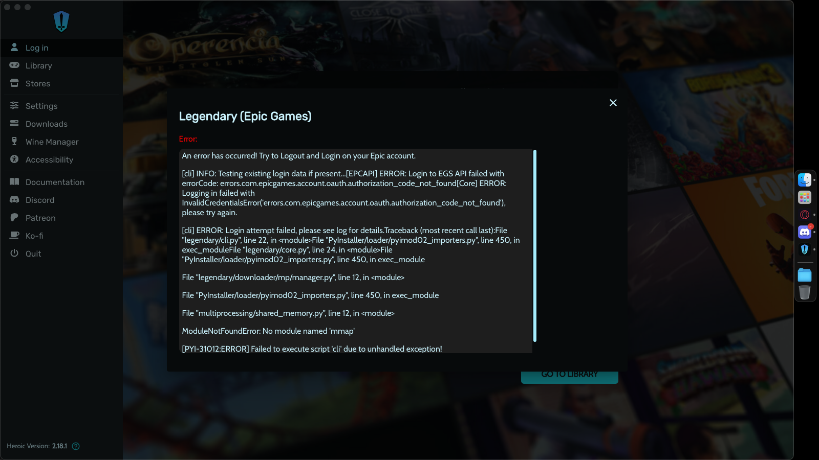Open Finder from the dock
The width and height of the screenshot is (819, 460).
(805, 180)
